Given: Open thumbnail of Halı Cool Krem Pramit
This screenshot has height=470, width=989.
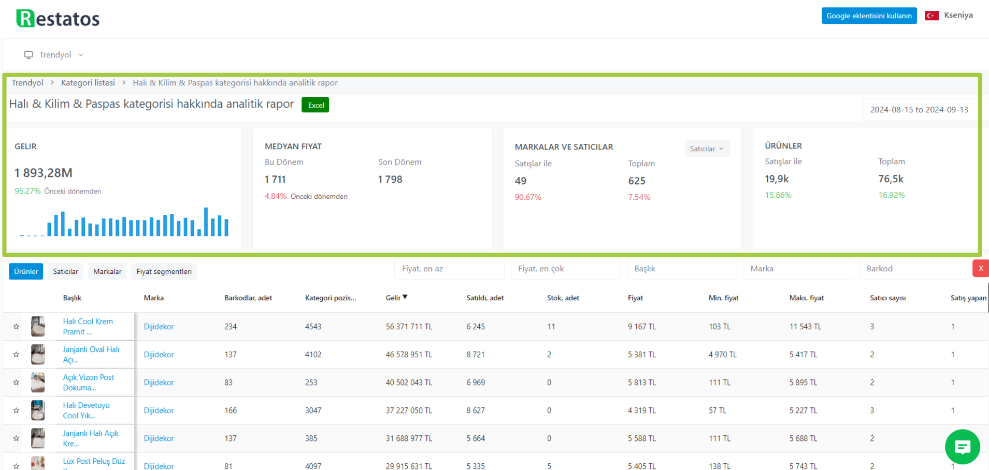Looking at the screenshot, I should (x=38, y=327).
